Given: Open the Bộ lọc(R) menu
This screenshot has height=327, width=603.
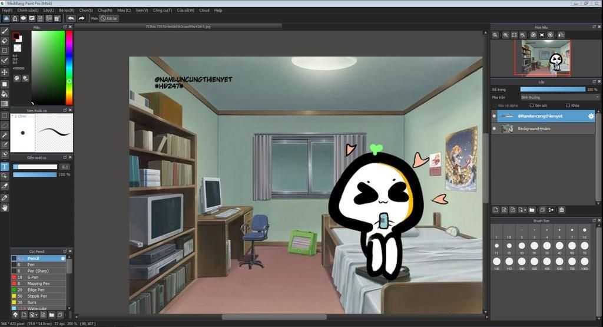Looking at the screenshot, I should click(67, 11).
